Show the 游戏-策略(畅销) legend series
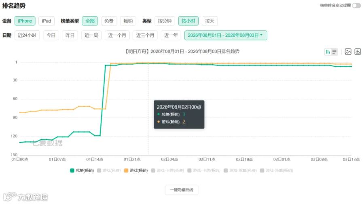Image resolution: width=364 pixels, height=204 pixels. tap(277, 170)
